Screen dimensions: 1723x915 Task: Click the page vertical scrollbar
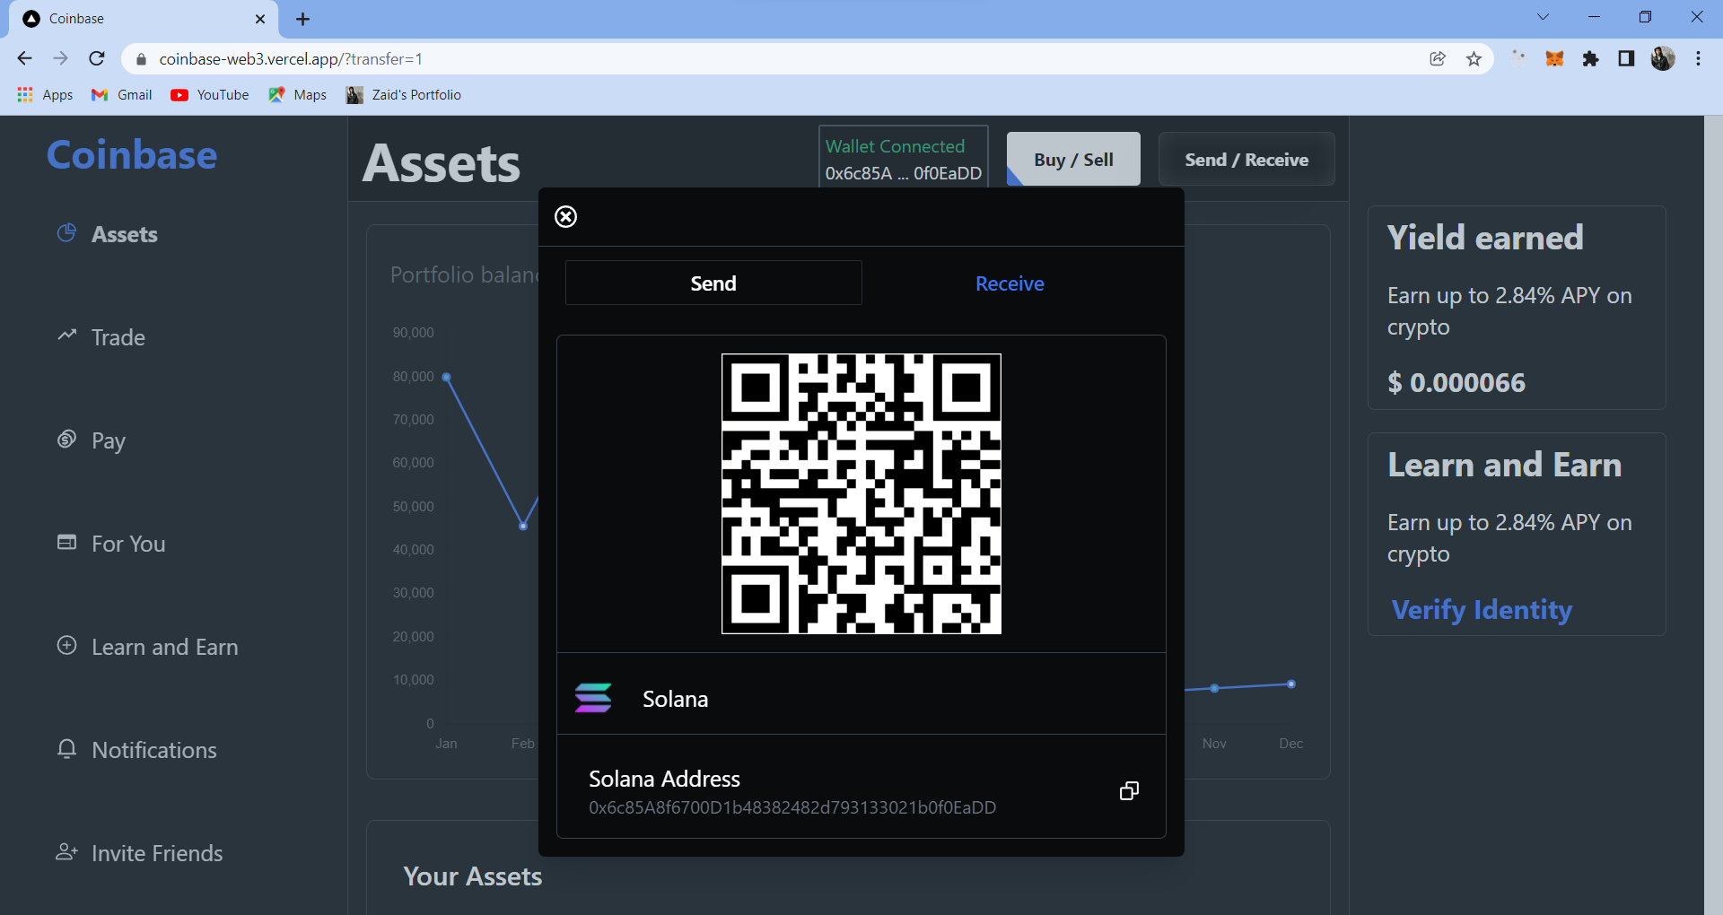[x=1713, y=515]
